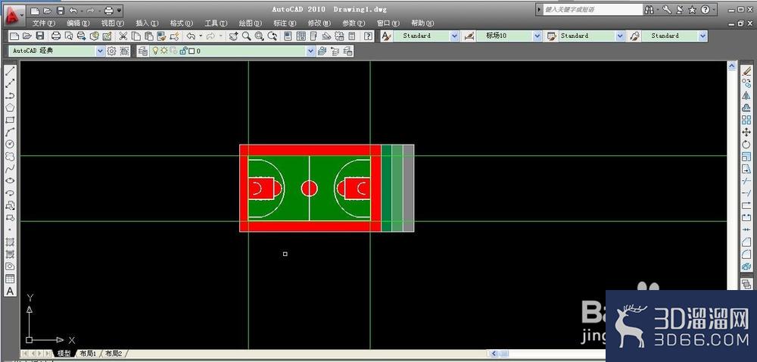Open the 编辑(E) menu
Screen dimensions: 757x362
tap(78, 23)
